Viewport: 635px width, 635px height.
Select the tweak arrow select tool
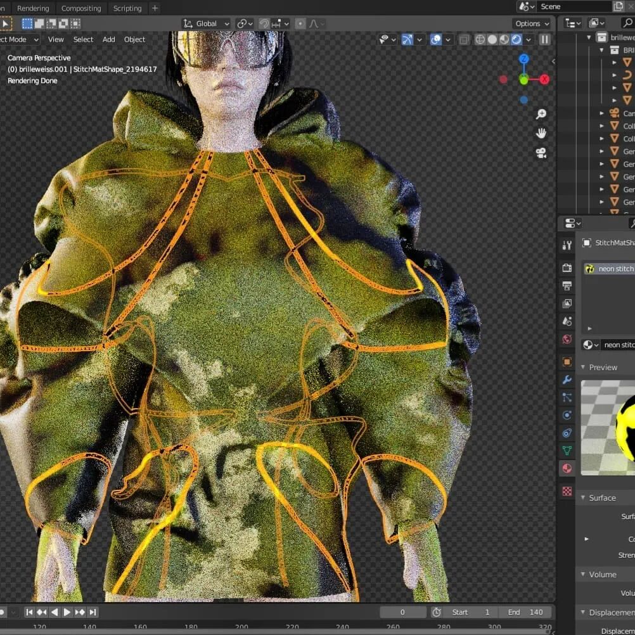click(5, 24)
